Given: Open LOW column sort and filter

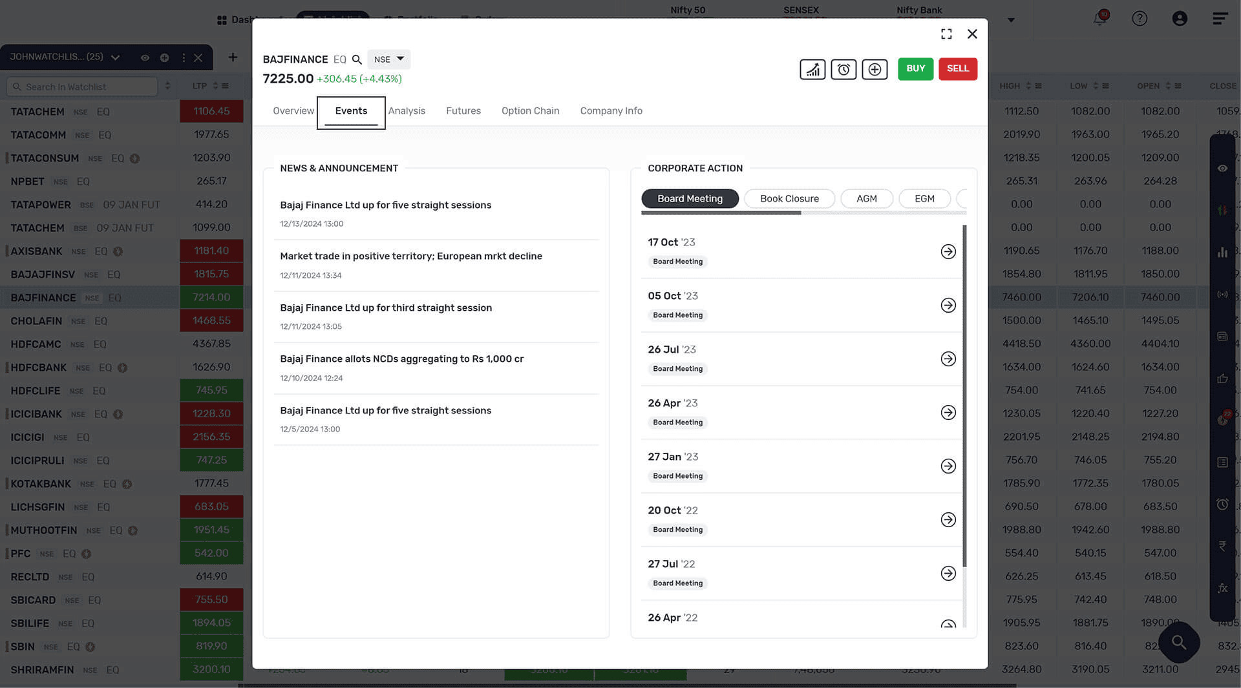Looking at the screenshot, I should pyautogui.click(x=1101, y=86).
